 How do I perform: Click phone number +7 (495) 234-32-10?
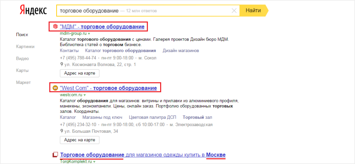coord(78,125)
